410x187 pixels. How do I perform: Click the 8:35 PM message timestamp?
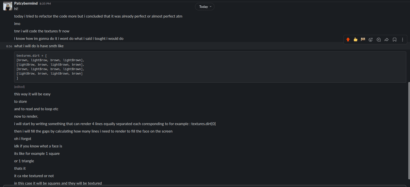[x=45, y=4]
